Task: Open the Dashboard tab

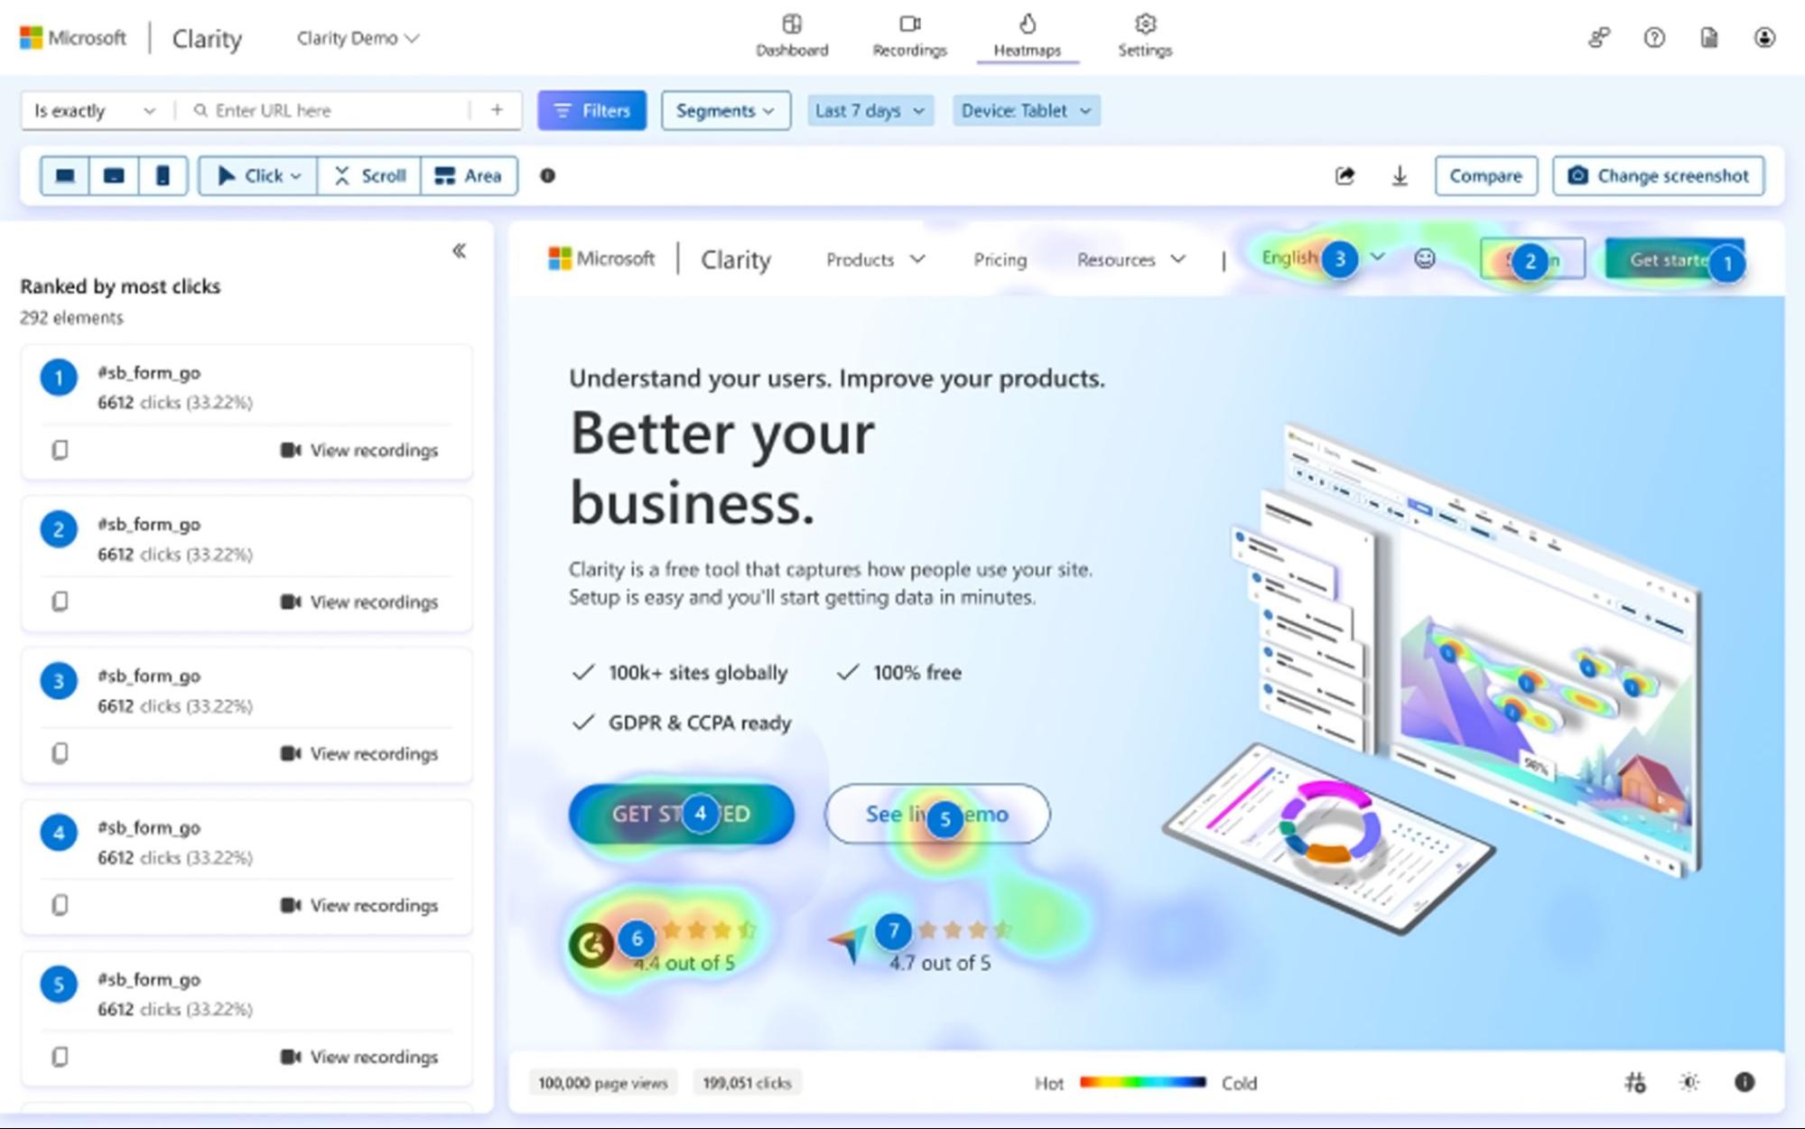Action: 792,36
